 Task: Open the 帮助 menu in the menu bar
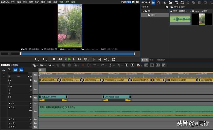73,2
